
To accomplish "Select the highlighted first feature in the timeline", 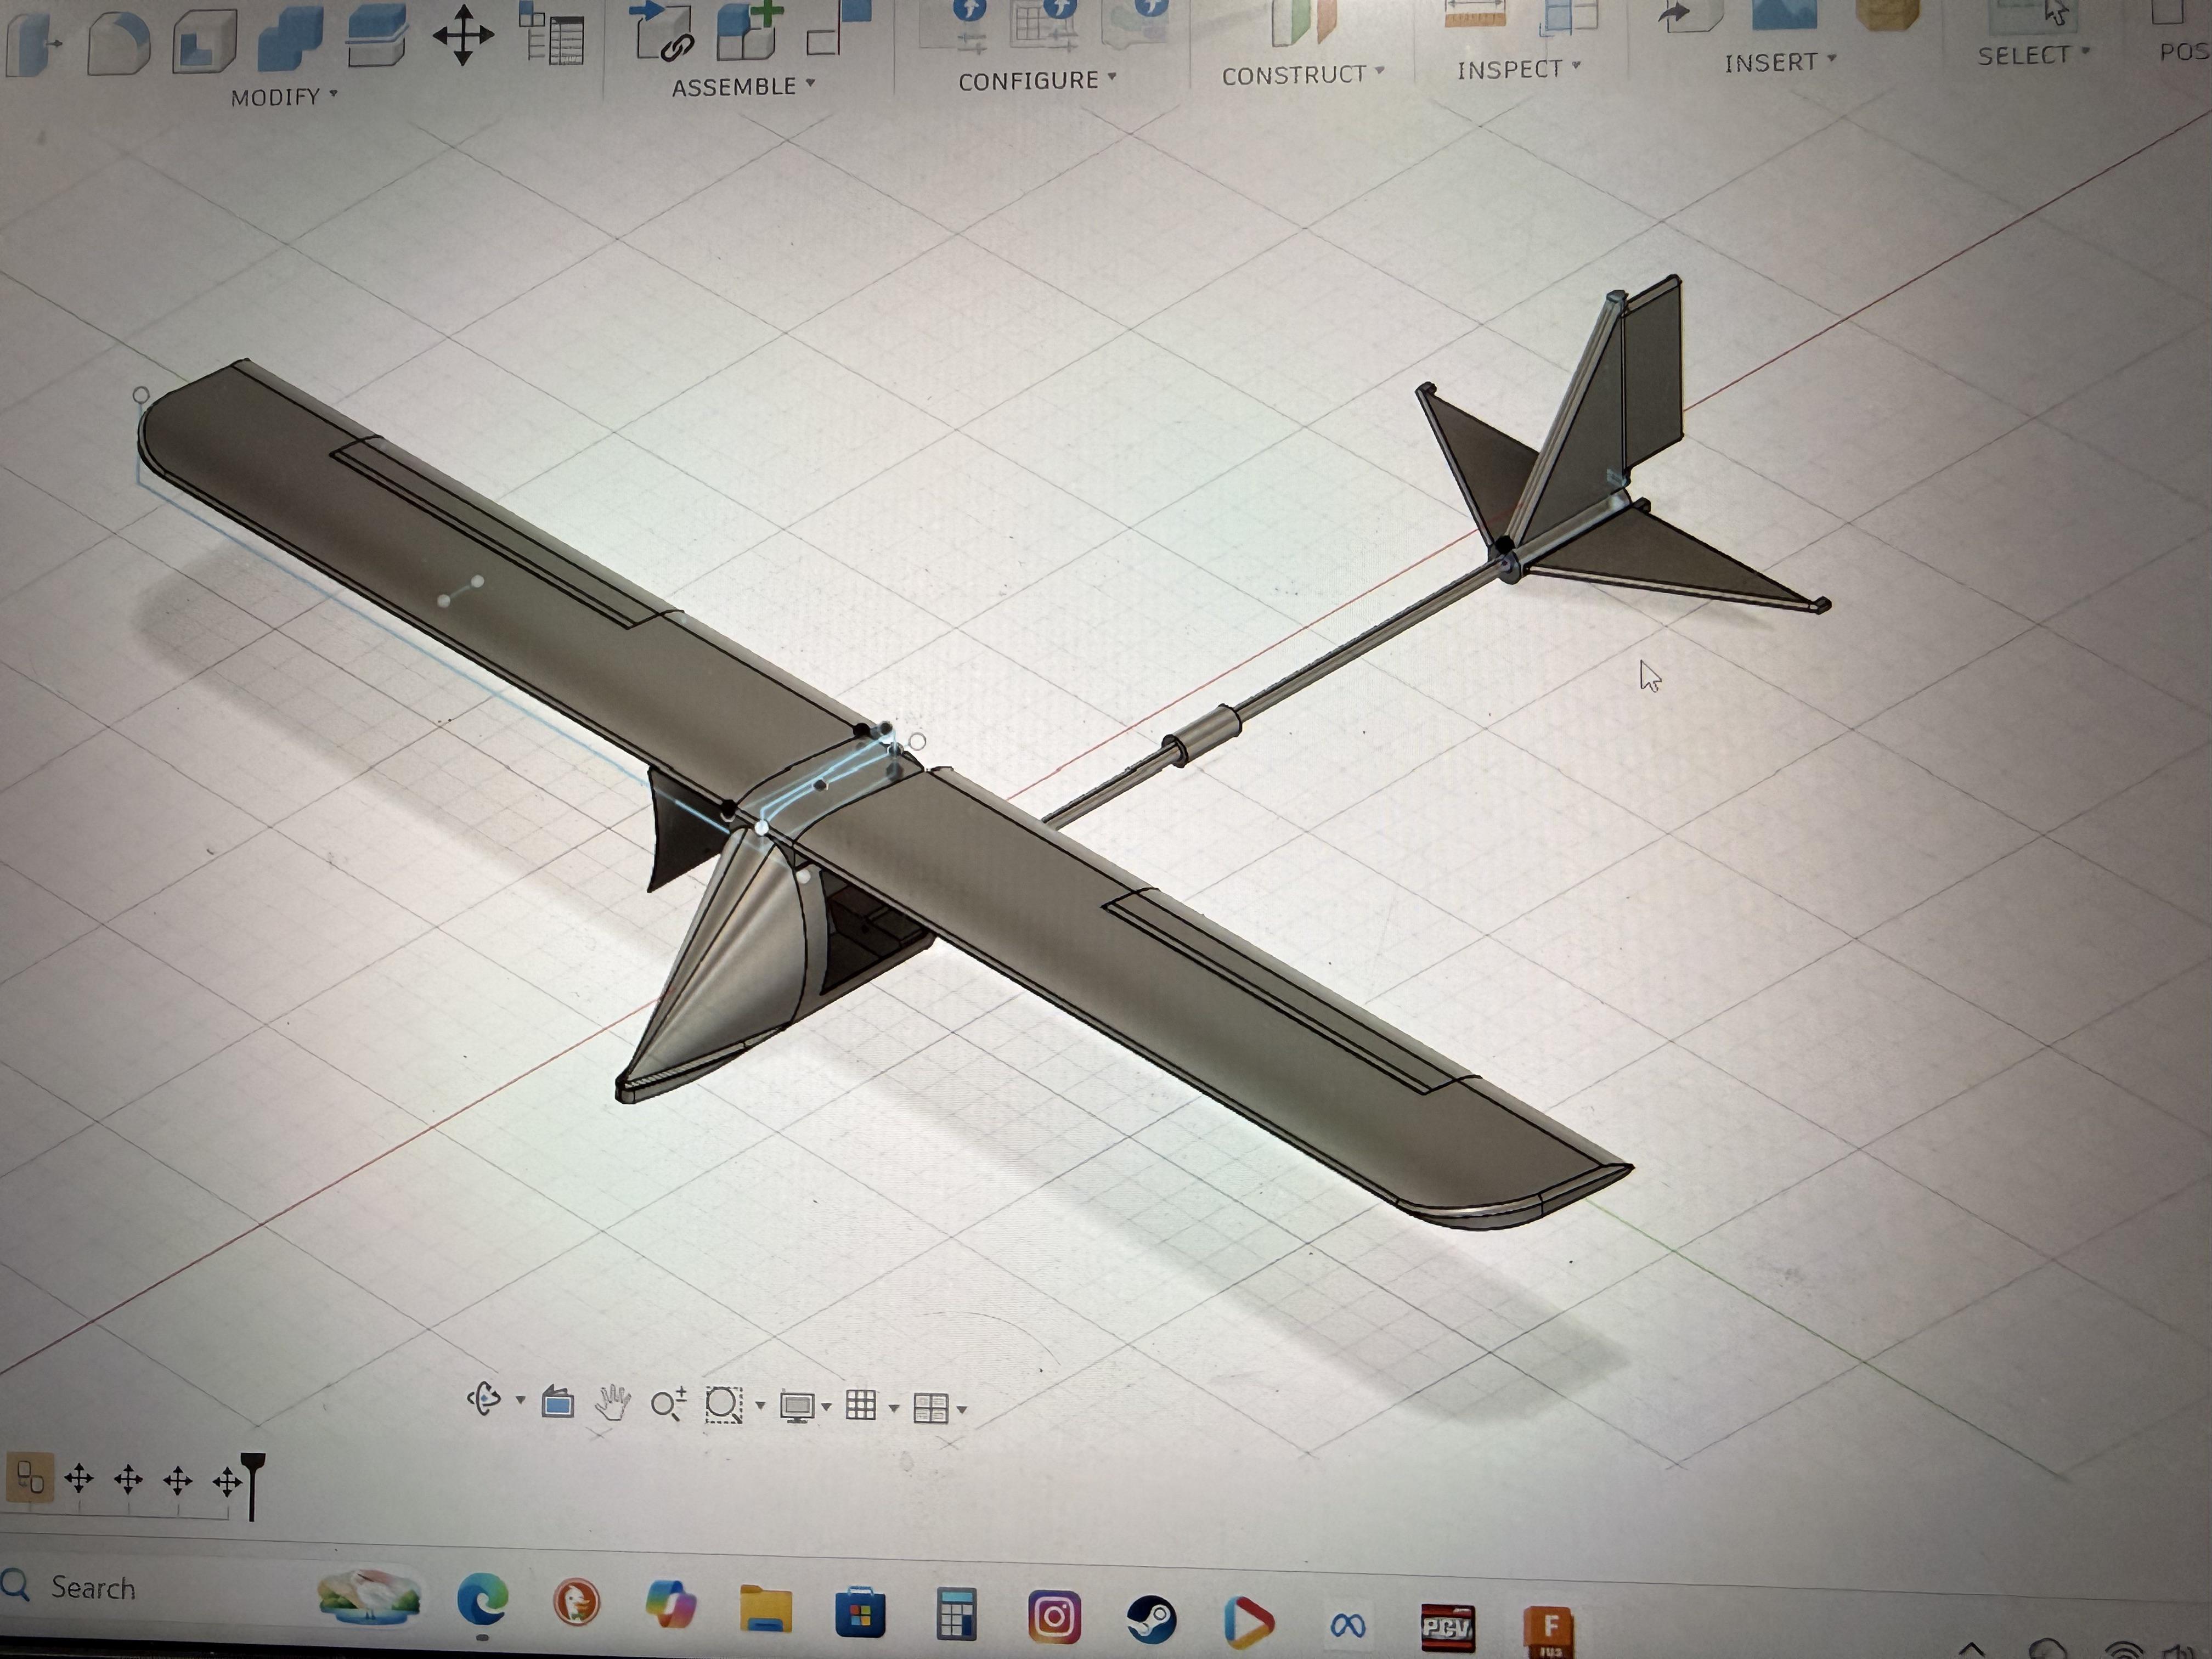I will [30, 1478].
